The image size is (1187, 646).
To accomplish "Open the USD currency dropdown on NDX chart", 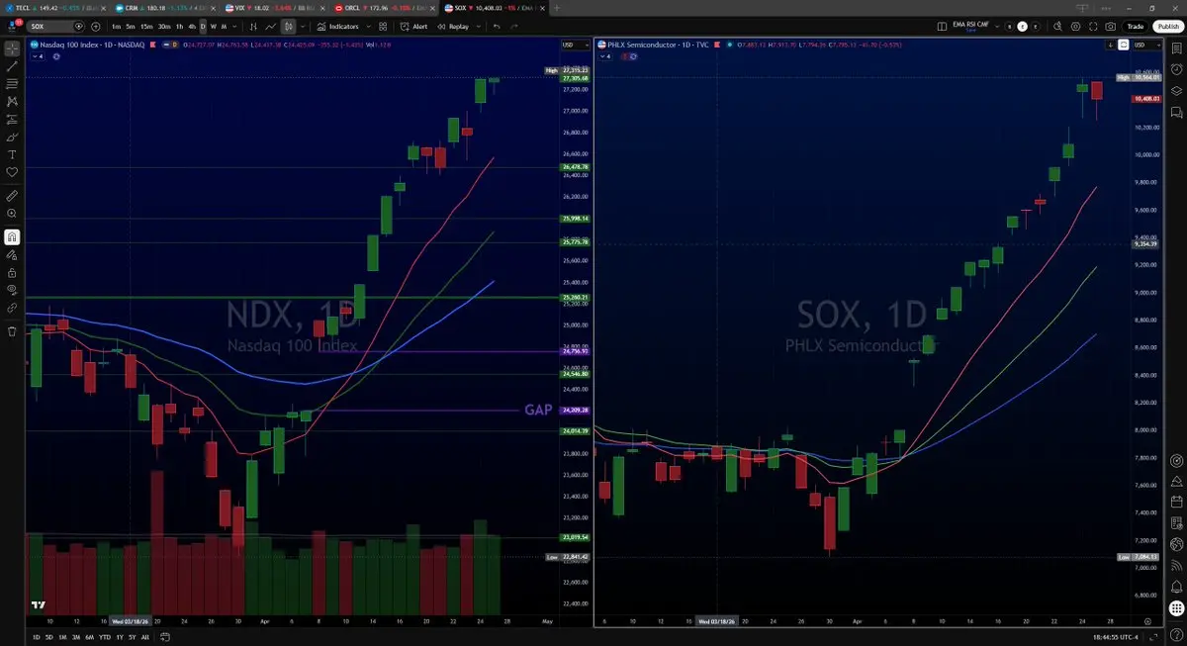I will [574, 45].
